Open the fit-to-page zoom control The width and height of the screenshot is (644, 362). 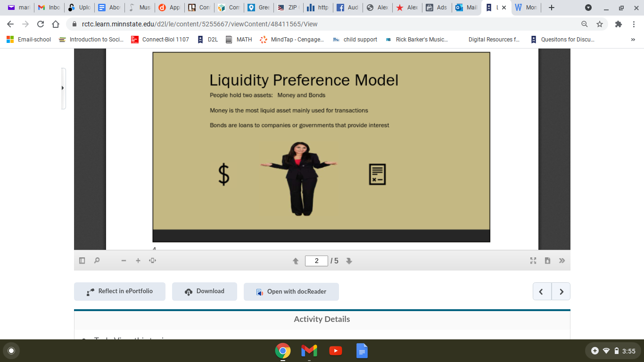152,260
